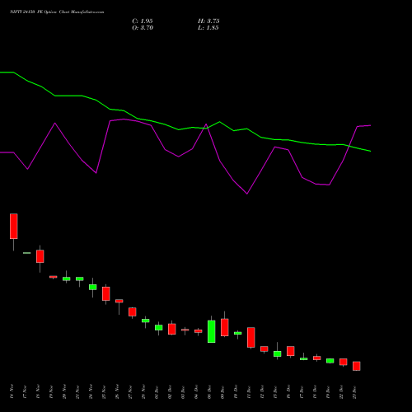Image resolution: width=412 pixels, height=412 pixels.
Task: Click the 19 Nov date label
Action: (x=51, y=391)
